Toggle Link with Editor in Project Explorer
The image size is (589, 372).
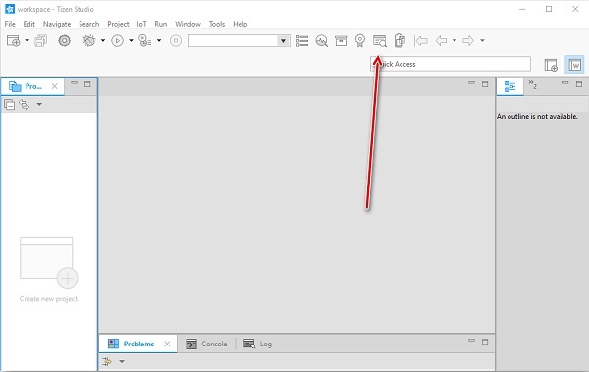click(25, 104)
